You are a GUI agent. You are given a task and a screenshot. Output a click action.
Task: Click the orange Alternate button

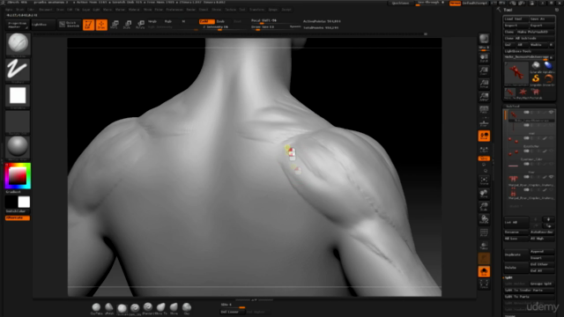[18, 217]
